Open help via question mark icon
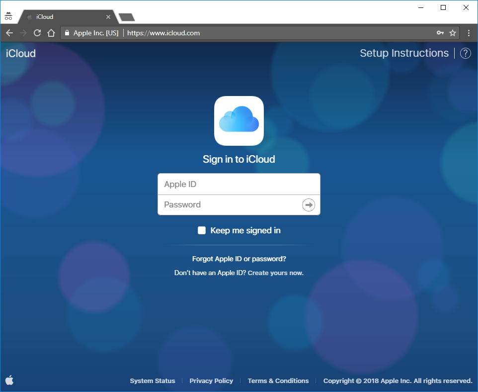Screen dimensions: 478x392 pos(465,53)
